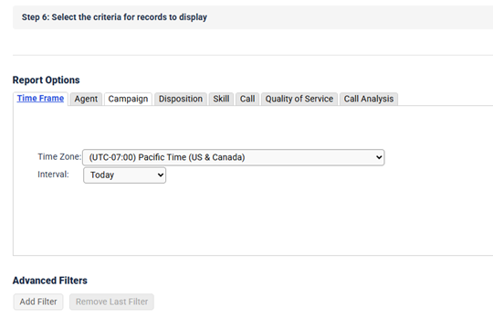The height and width of the screenshot is (329, 493).
Task: Click the Report Options heading
Action: pyautogui.click(x=47, y=80)
